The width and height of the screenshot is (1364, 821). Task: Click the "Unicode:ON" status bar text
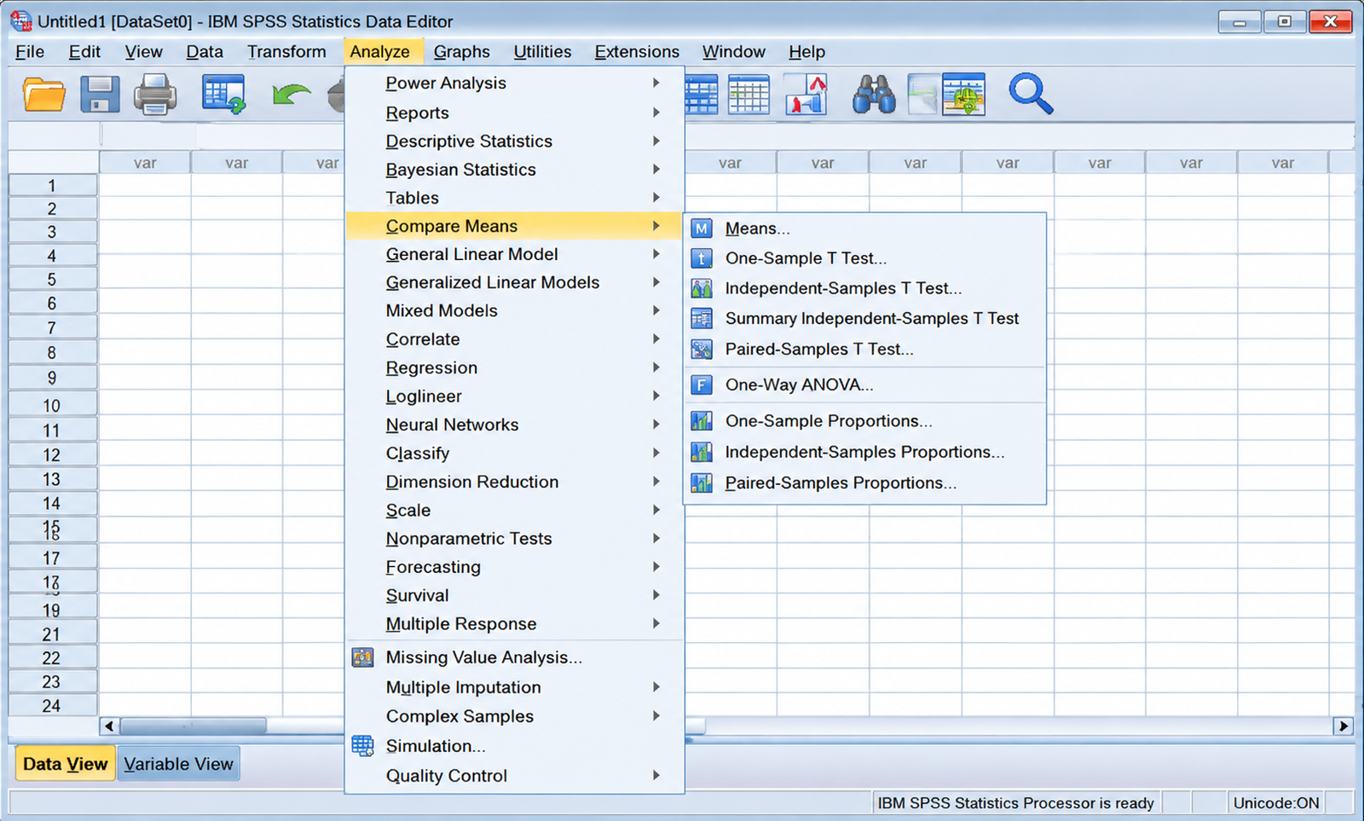coord(1276,803)
